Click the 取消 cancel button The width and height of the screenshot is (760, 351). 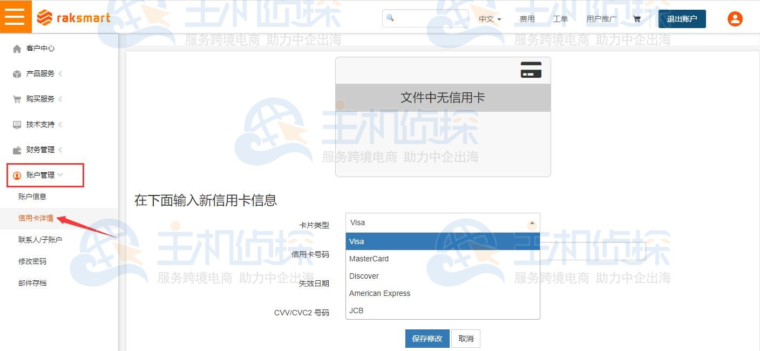pos(466,339)
